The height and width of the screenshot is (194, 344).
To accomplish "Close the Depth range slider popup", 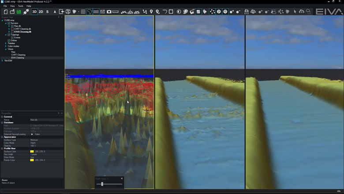I will [122, 179].
